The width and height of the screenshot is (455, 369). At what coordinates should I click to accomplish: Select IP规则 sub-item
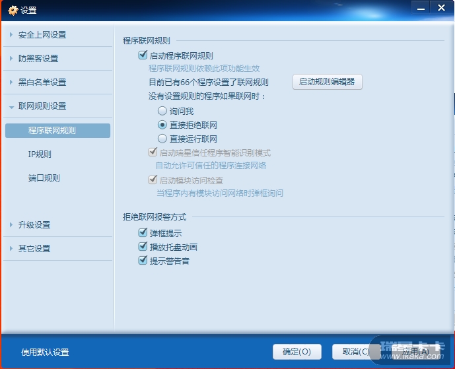(x=40, y=154)
